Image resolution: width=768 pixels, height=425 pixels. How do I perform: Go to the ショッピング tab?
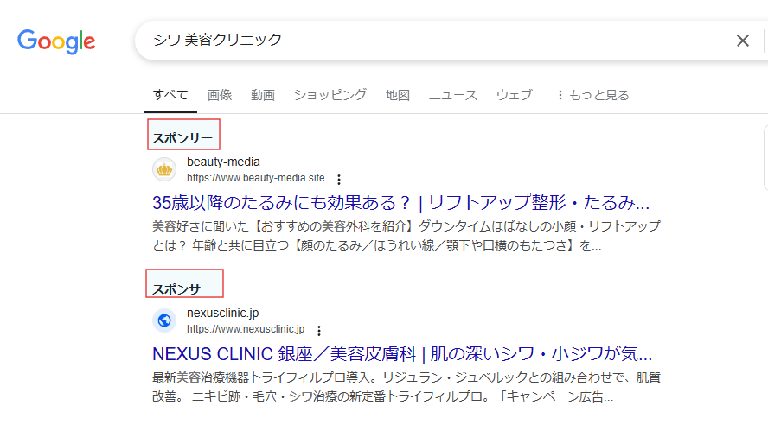coord(330,95)
